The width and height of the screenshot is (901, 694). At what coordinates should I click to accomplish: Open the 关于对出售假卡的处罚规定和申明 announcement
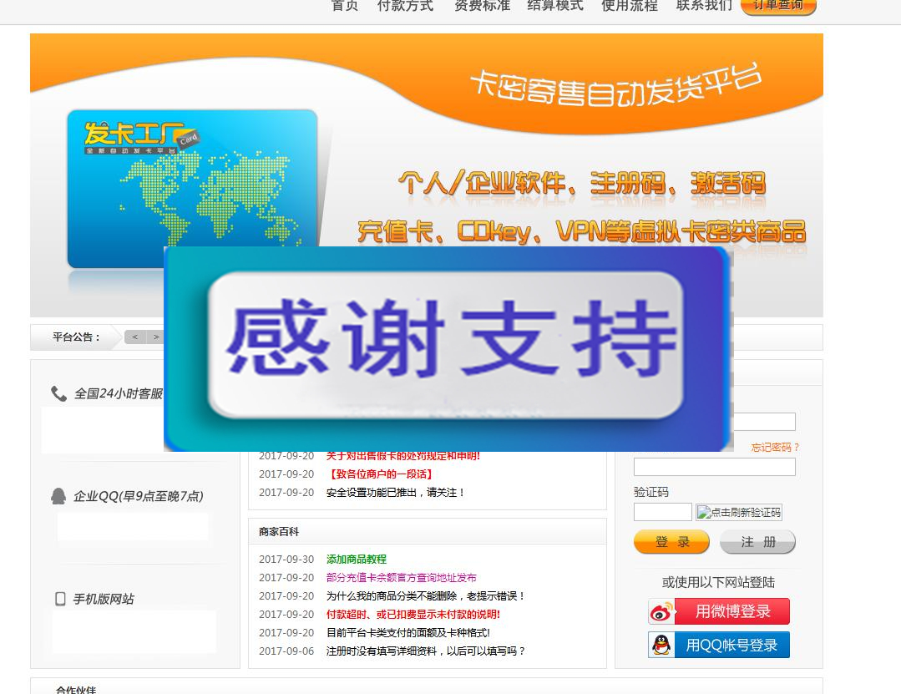click(402, 456)
